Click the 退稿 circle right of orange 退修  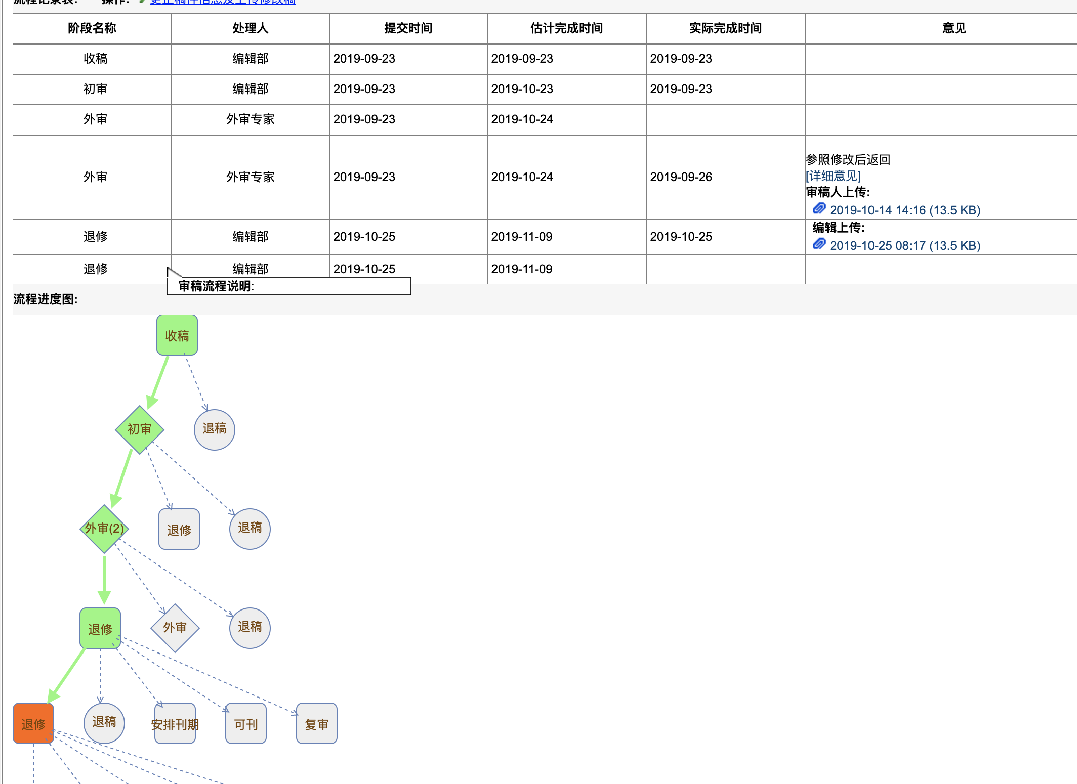(x=104, y=723)
